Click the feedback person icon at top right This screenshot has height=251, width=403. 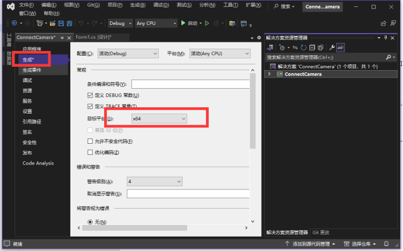pyautogui.click(x=393, y=23)
